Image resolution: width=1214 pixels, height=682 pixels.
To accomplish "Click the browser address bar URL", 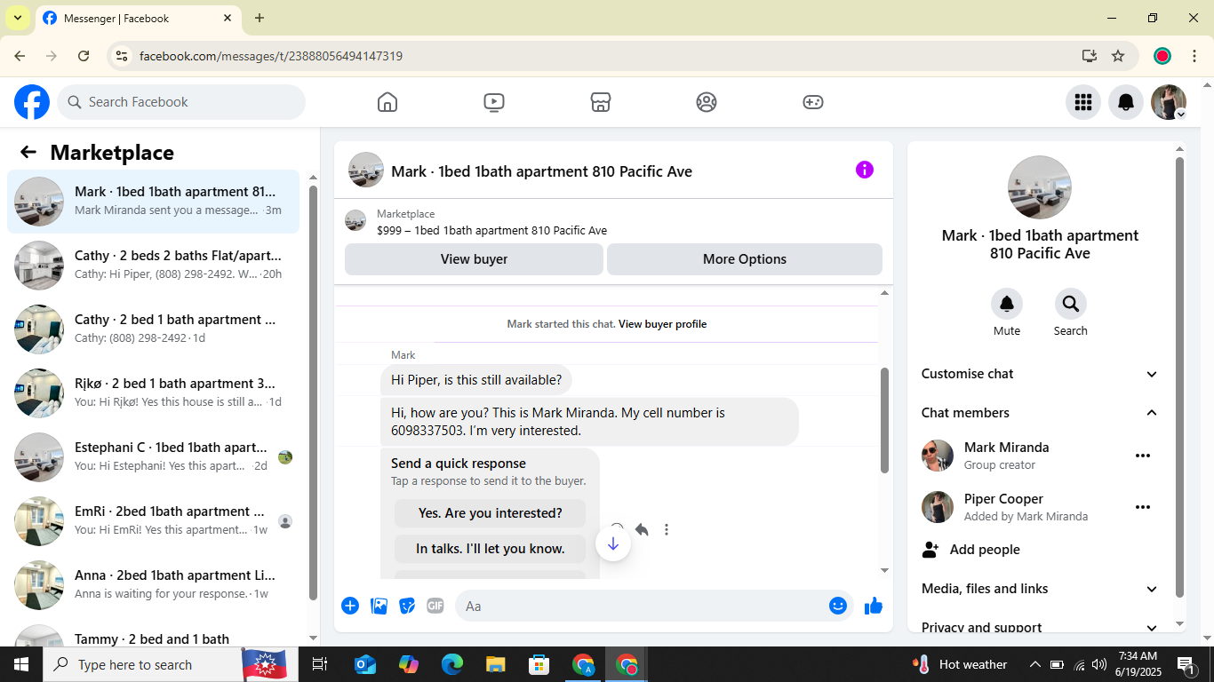I will coord(271,56).
